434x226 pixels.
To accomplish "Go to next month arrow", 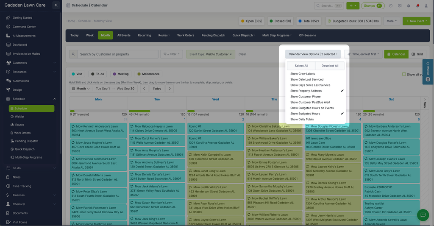I will [x=170, y=89].
